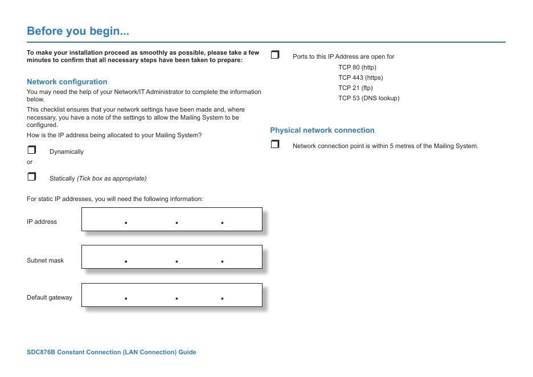Screen dimensions: 533x377
Task: Select the 'TCP 53 (DNS lookup)' port line
Action: click(x=368, y=98)
